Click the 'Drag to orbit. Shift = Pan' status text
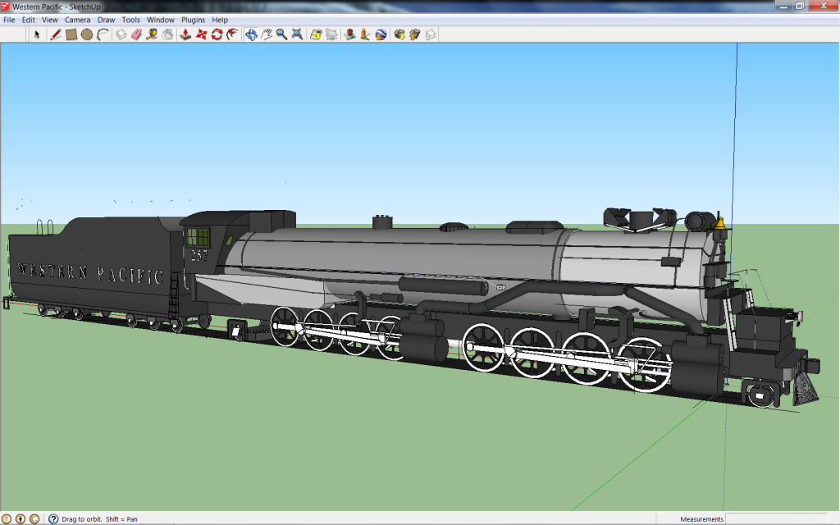840x525 pixels. coord(99,519)
